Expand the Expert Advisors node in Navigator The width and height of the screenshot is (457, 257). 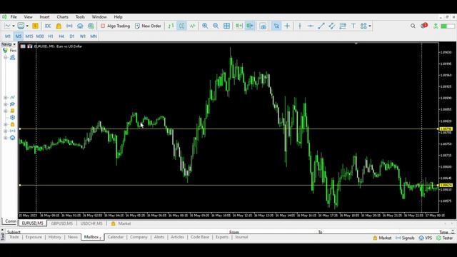6,104
